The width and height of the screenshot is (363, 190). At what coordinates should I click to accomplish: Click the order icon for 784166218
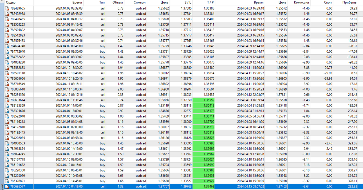click(x=7, y=122)
